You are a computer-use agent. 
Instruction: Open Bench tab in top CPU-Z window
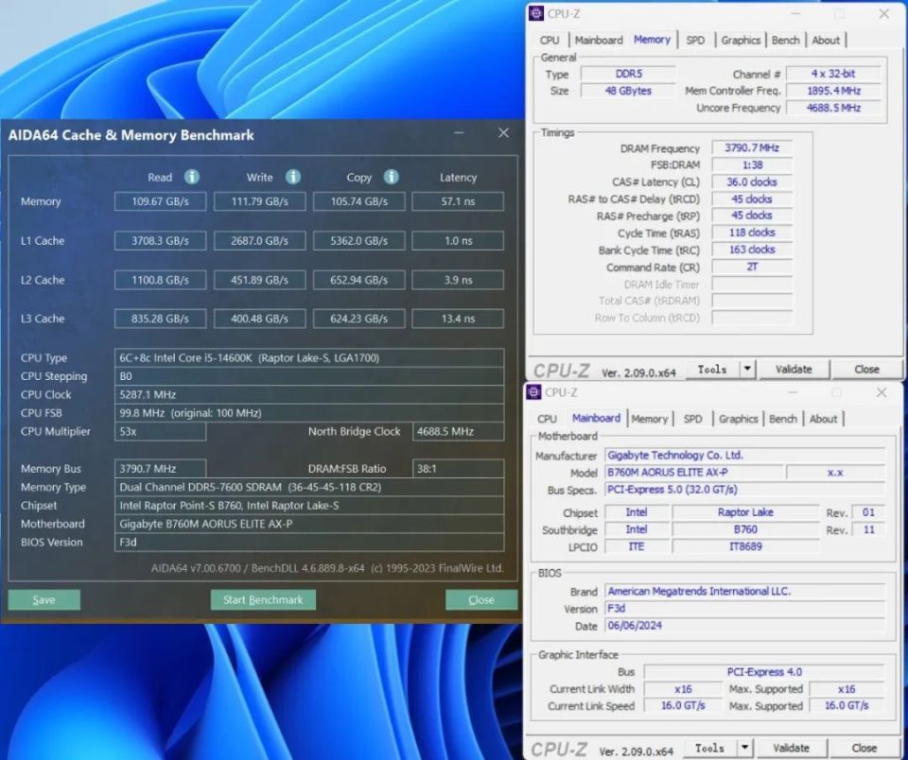(x=785, y=40)
